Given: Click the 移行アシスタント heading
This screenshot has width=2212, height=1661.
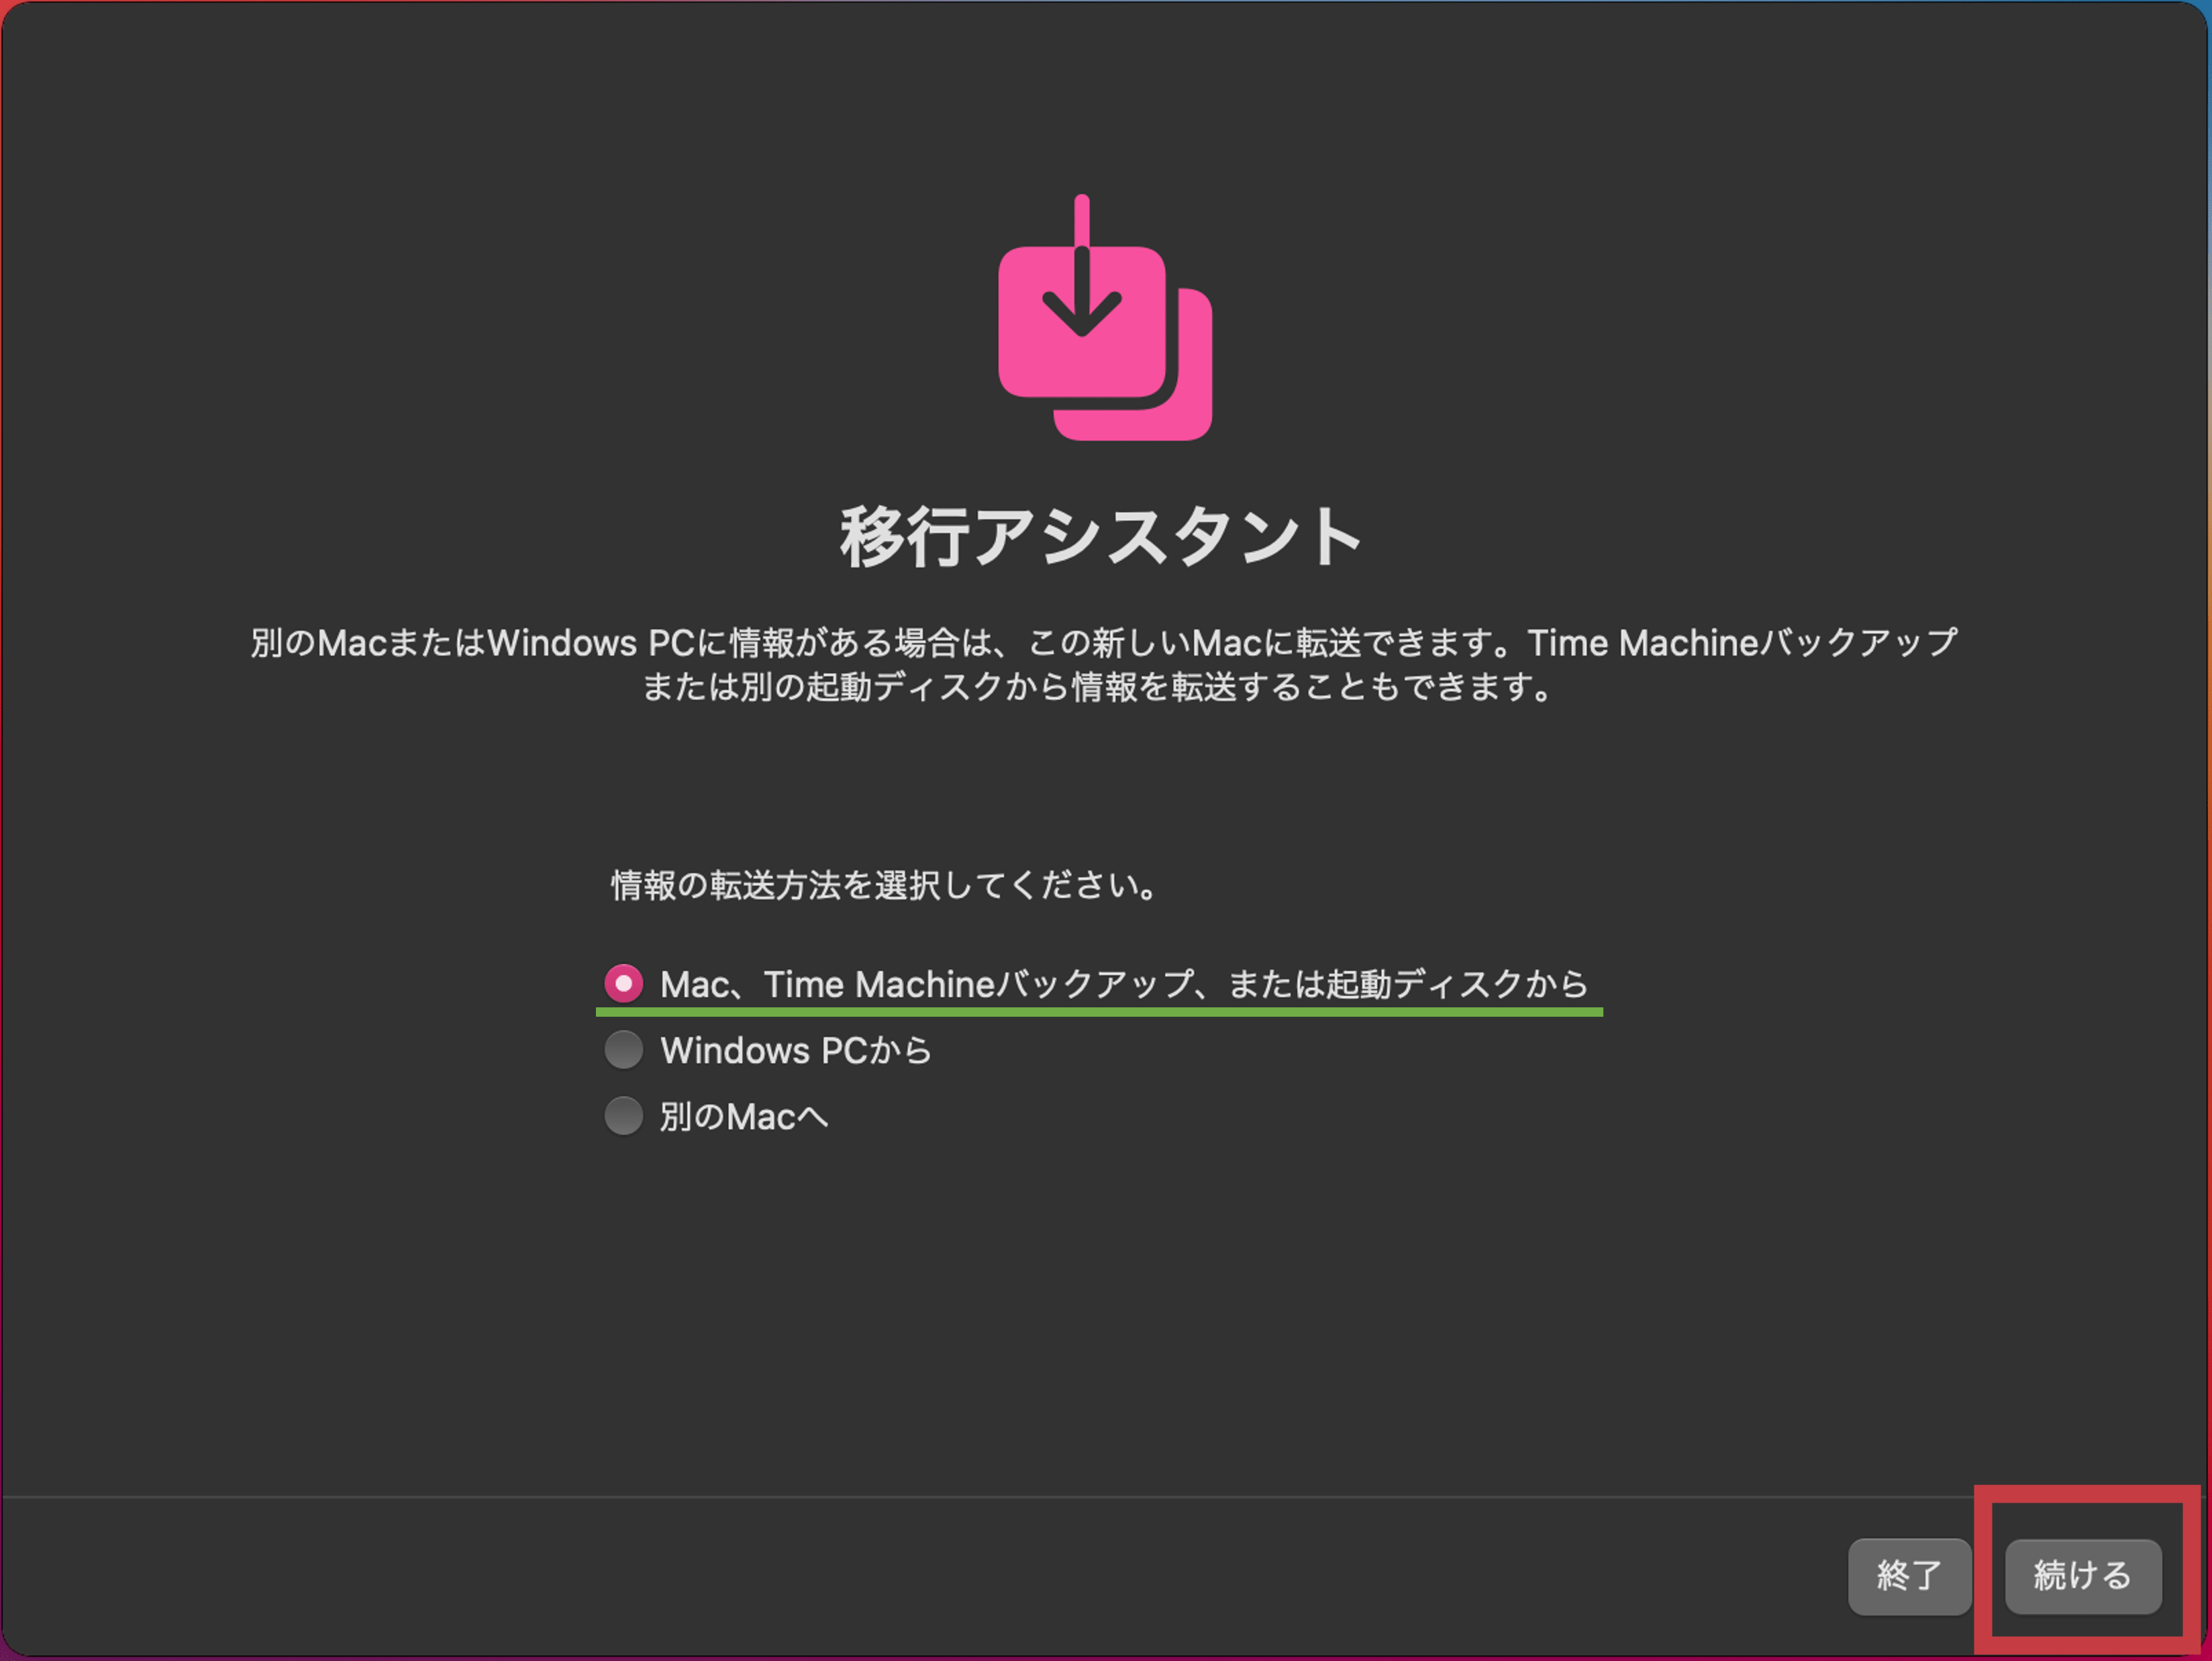Looking at the screenshot, I should pyautogui.click(x=1101, y=537).
